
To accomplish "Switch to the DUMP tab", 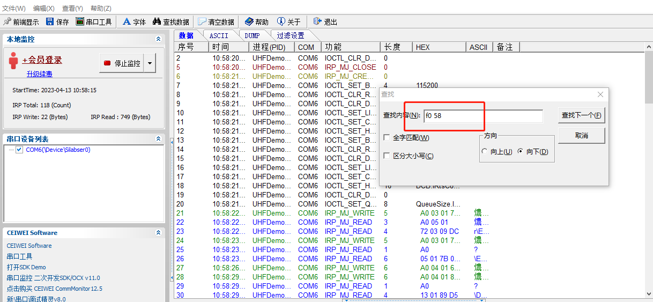I will pyautogui.click(x=252, y=35).
